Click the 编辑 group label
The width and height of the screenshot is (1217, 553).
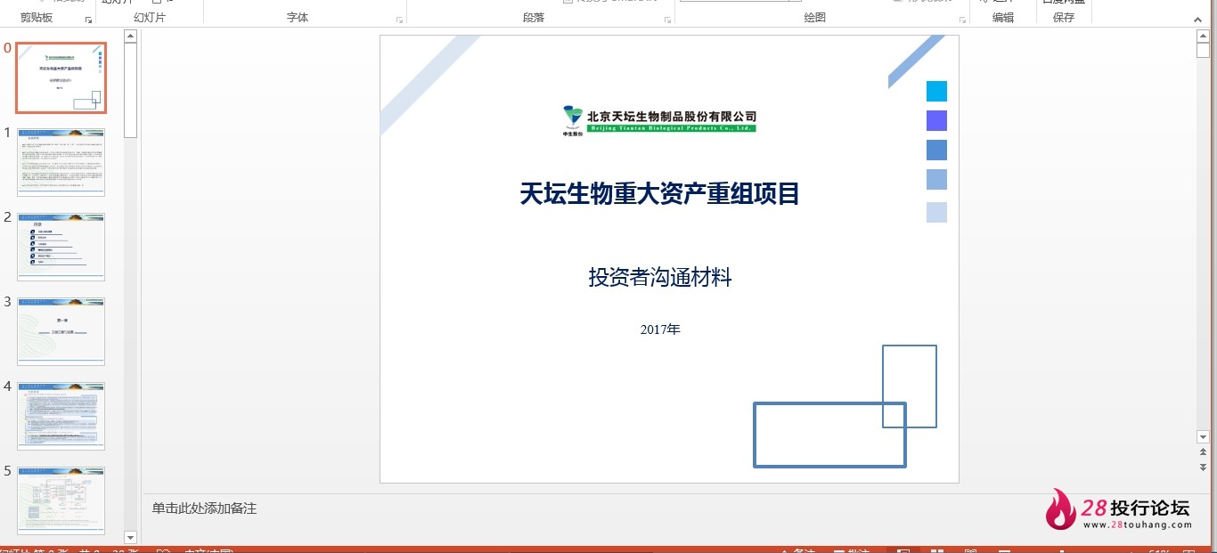click(x=1003, y=17)
